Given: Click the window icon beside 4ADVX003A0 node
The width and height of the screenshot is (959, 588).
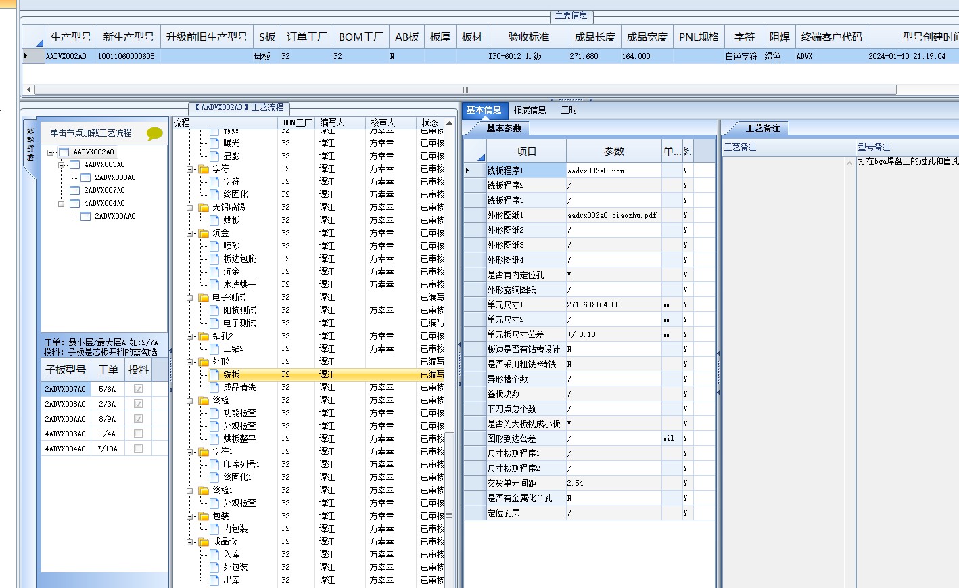Looking at the screenshot, I should coord(75,165).
